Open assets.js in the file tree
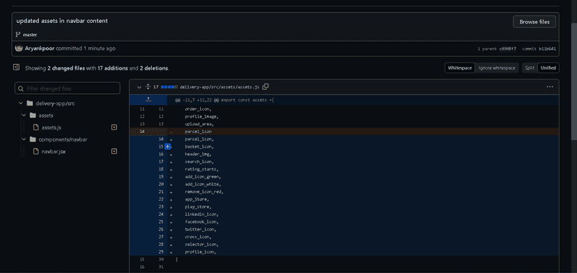Screen dimensions: 577x273 point(51,127)
